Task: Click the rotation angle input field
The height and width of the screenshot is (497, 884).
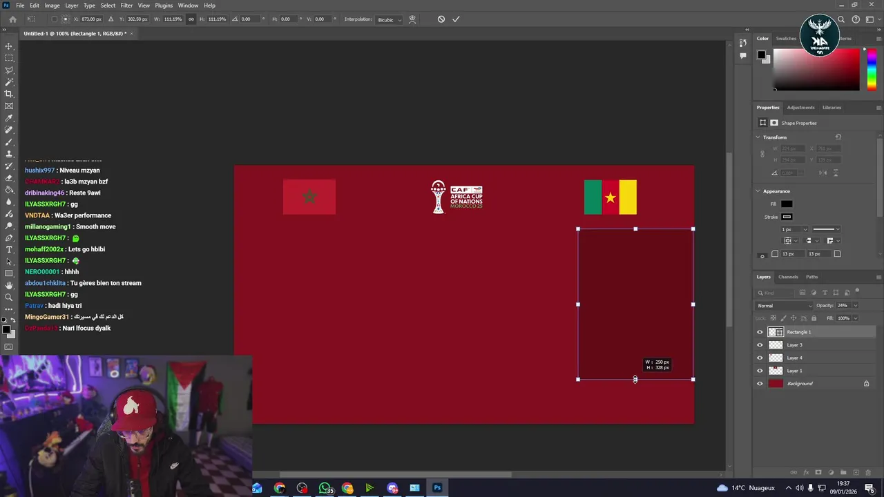Action: point(250,19)
